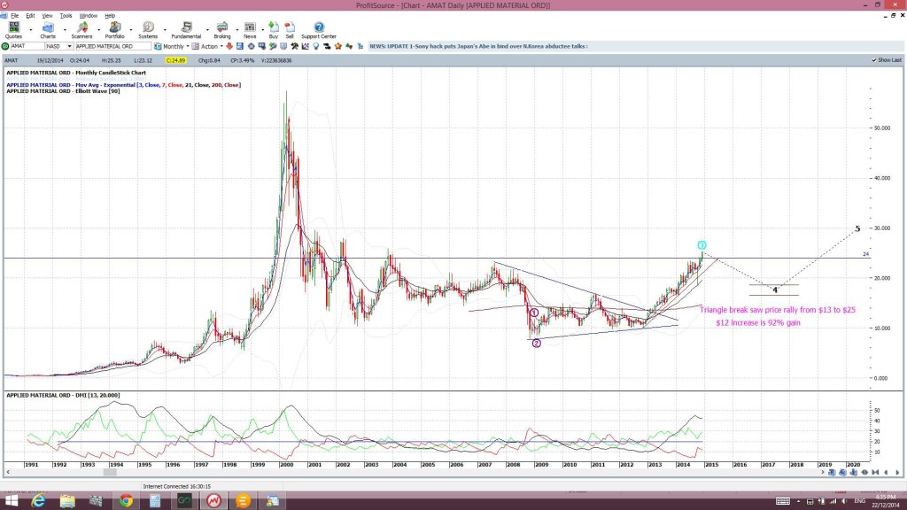Open the Tools menu
Viewport: 907px width, 510px height.
(66, 16)
